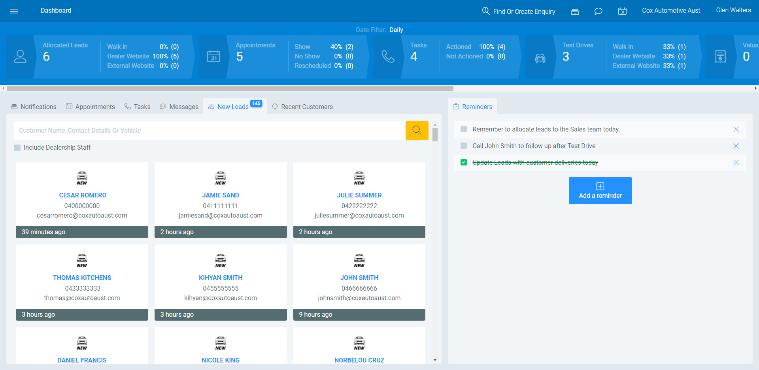The width and height of the screenshot is (759, 370).
Task: Open the Norbelou Cruz lead
Action: 359,360
